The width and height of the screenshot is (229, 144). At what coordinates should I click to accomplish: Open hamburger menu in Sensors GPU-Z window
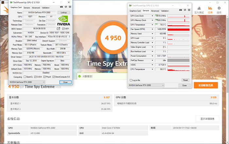pos(189,10)
